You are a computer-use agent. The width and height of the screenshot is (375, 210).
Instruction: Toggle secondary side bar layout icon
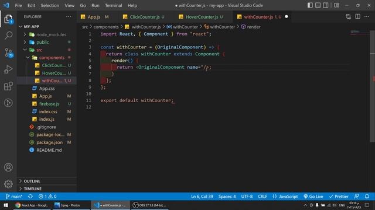(326, 5)
